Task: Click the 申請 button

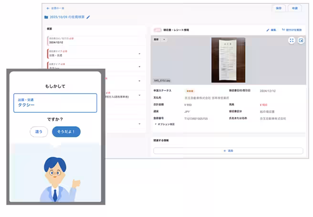Action: point(295,8)
